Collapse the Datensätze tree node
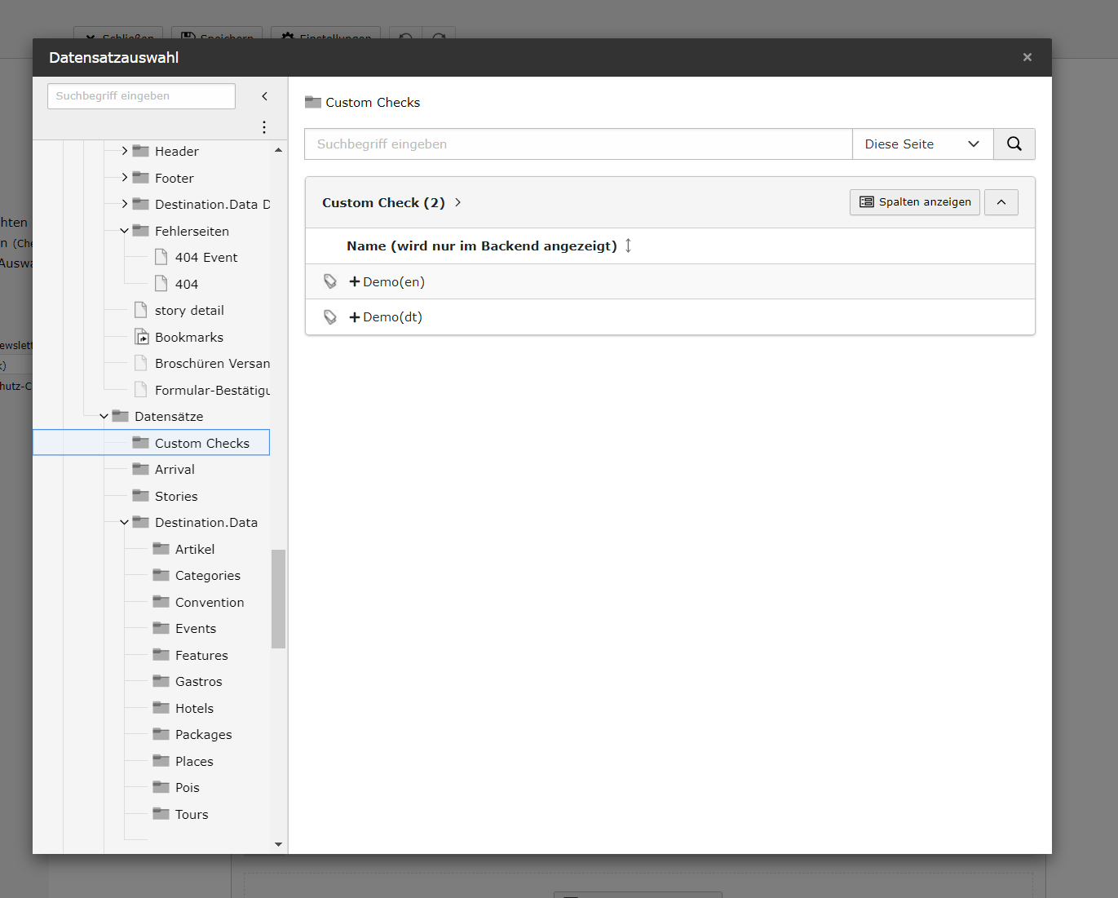The height and width of the screenshot is (898, 1118). (x=104, y=416)
